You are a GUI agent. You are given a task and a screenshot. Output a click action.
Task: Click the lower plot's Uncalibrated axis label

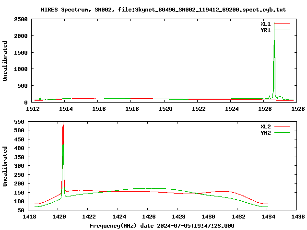pos(5,166)
